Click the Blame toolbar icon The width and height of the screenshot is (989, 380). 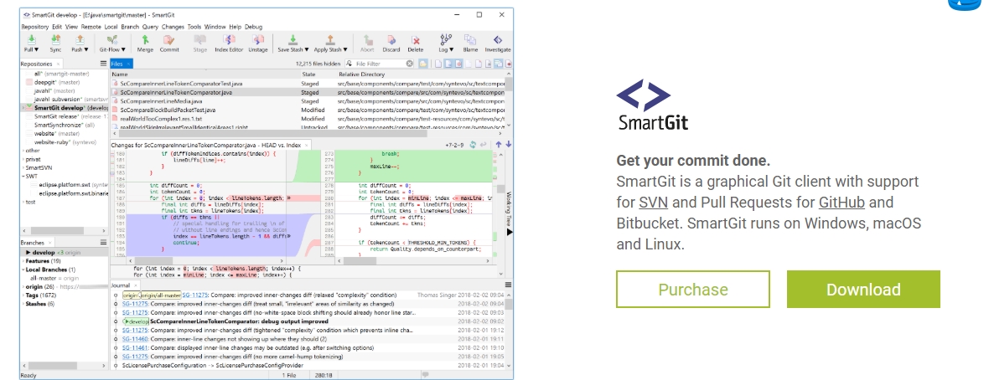(x=470, y=42)
